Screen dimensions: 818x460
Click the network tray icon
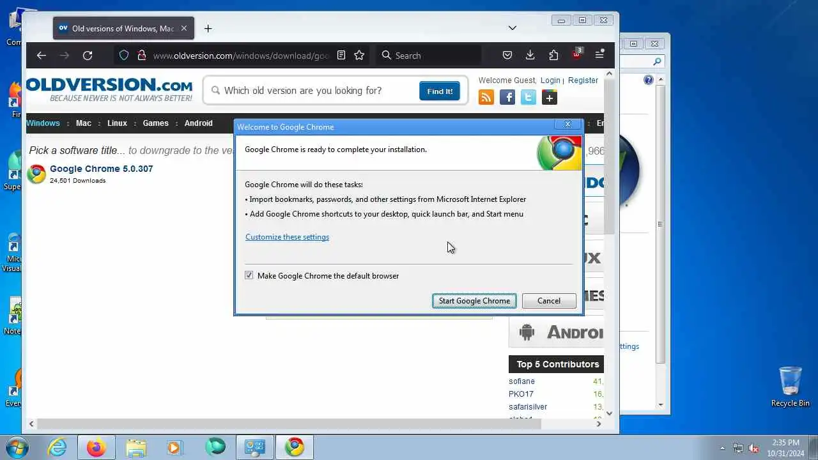click(738, 448)
